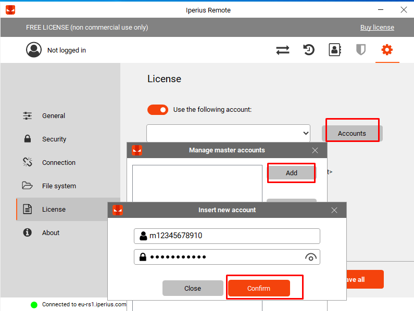Screen dimensions: 414x311
Task: Click the Connected to eu-rs1.iperius.com status text
Action: (x=84, y=304)
